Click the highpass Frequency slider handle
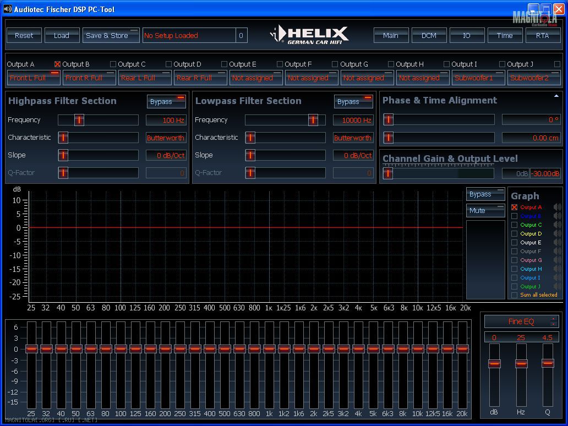Screen dimensions: 568x426 pos(79,120)
